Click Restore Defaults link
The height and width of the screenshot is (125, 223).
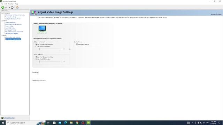[216, 14]
